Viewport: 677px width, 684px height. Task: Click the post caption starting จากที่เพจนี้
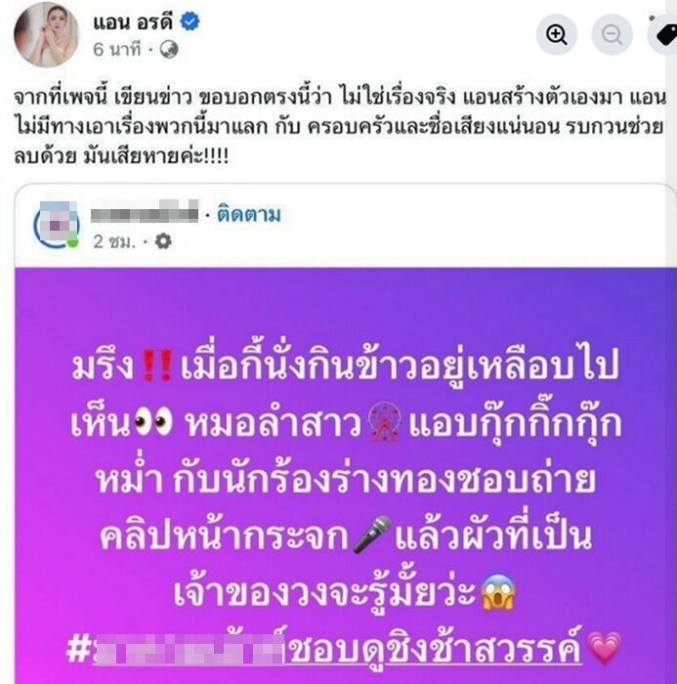pos(340,127)
